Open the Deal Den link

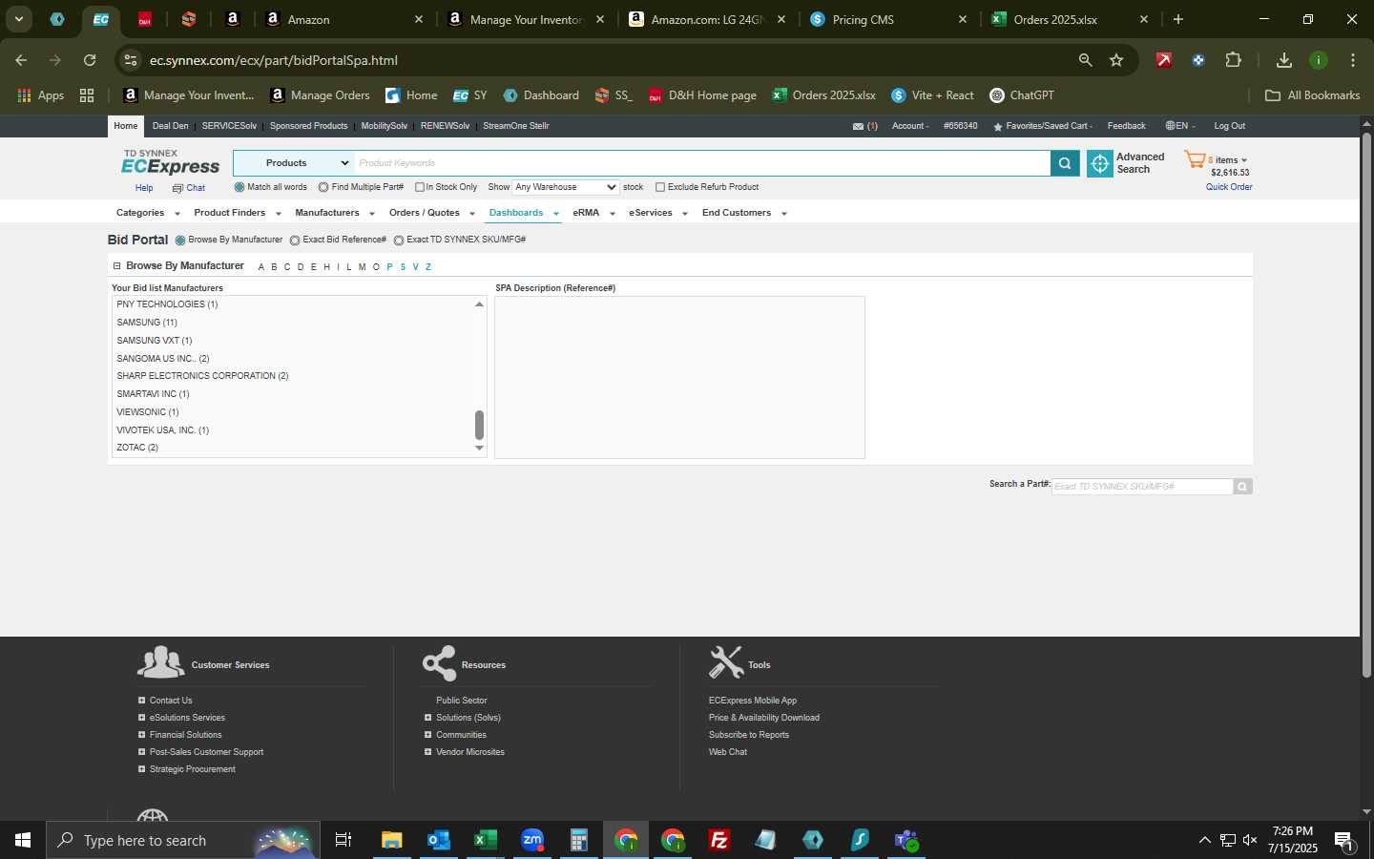(x=170, y=126)
